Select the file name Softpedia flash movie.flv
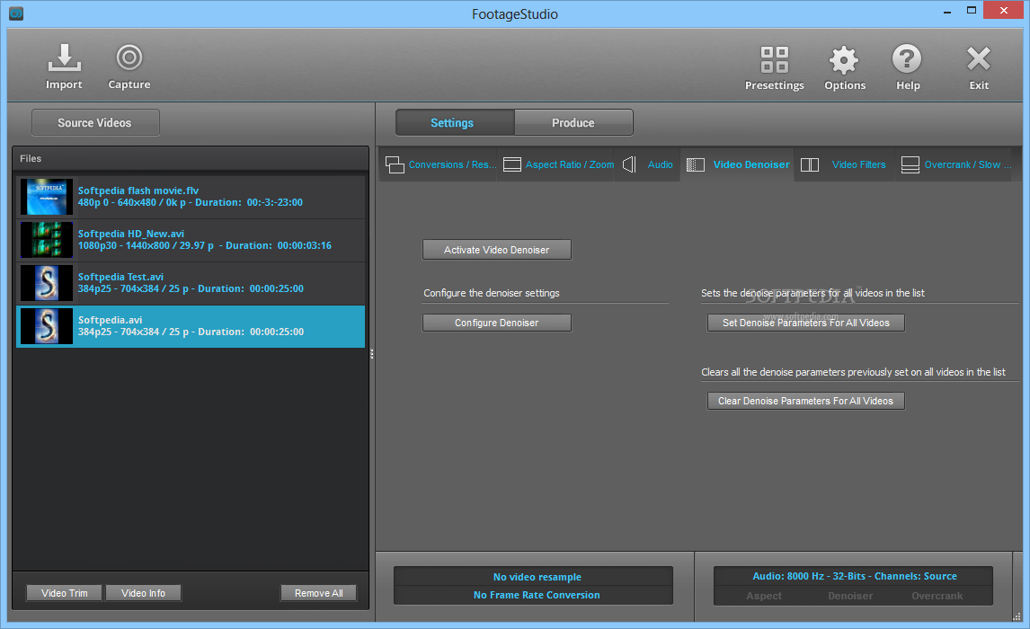The height and width of the screenshot is (629, 1030). click(138, 190)
